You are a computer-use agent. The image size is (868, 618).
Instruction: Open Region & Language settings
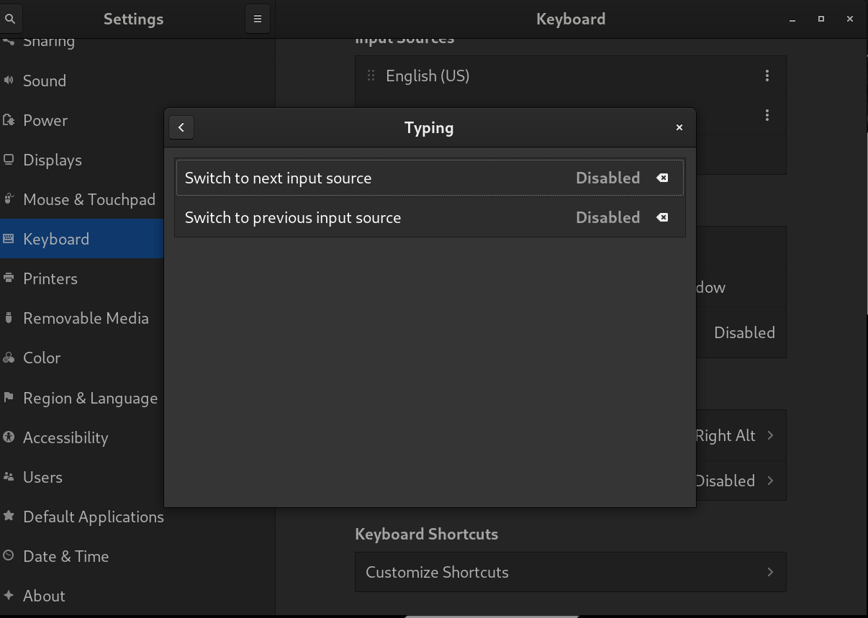(x=90, y=398)
